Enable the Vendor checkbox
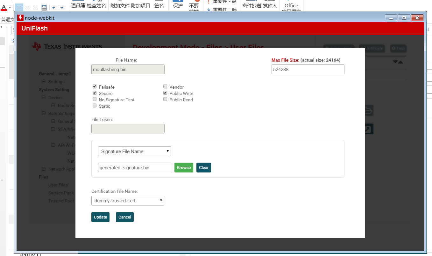The image size is (432, 256). [165, 87]
